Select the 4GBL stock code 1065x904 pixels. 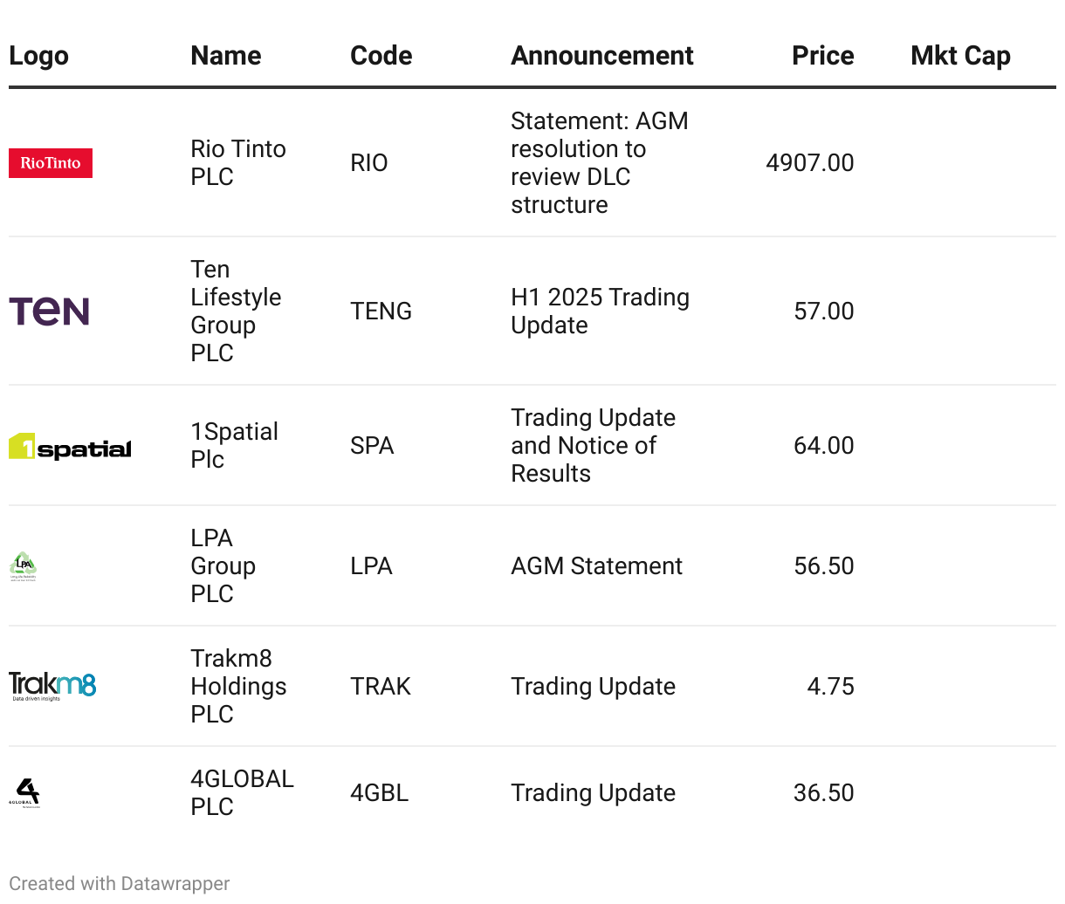(379, 793)
